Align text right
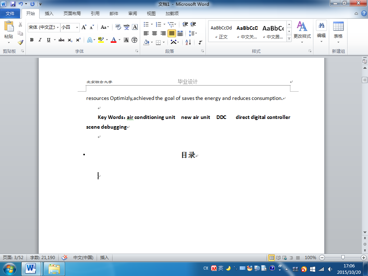The image size is (368, 276). 163,33
